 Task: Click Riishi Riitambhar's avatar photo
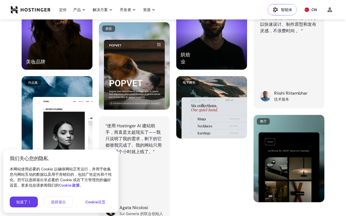coord(265,96)
